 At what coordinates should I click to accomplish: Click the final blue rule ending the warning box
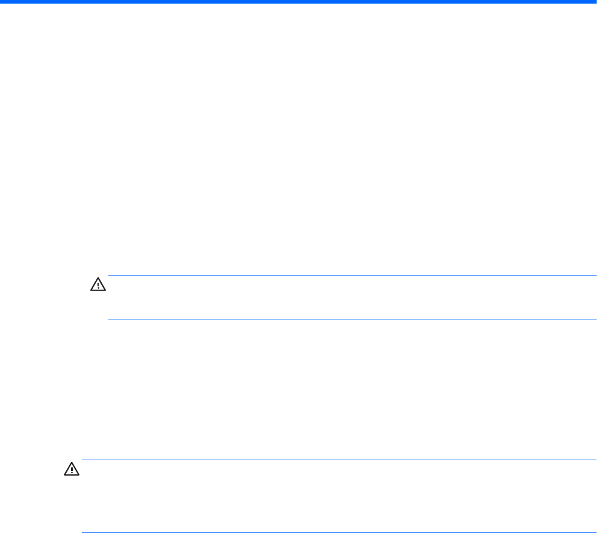(337, 516)
